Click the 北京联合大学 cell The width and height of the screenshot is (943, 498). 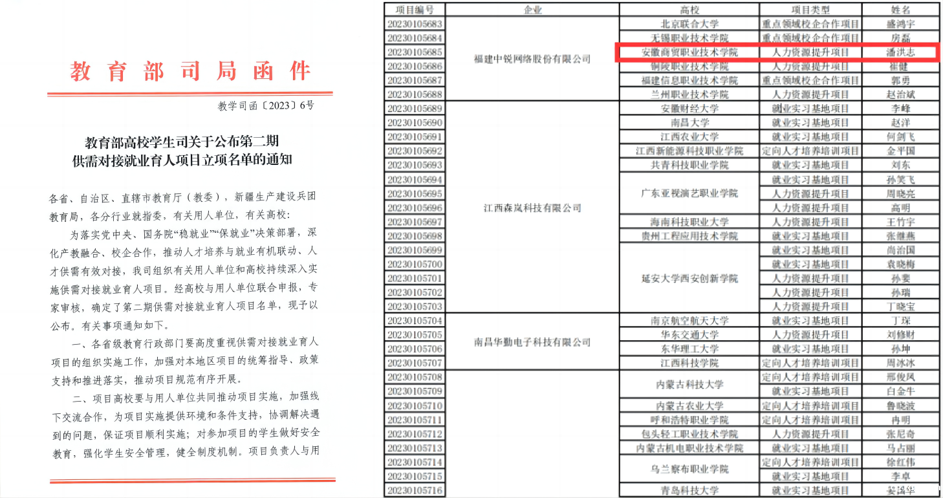[x=689, y=24]
